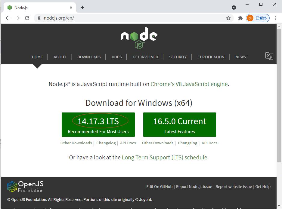282x209 pixels.
Task: Click the Node.js logo
Action: (139, 38)
